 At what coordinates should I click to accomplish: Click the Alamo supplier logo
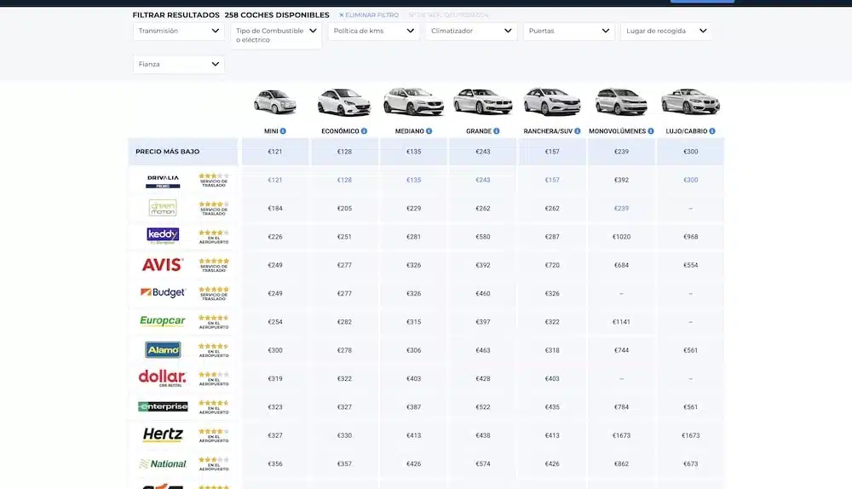tap(163, 350)
